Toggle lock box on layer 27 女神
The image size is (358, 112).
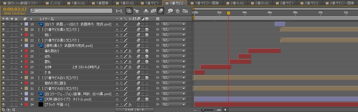[x=16, y=67]
